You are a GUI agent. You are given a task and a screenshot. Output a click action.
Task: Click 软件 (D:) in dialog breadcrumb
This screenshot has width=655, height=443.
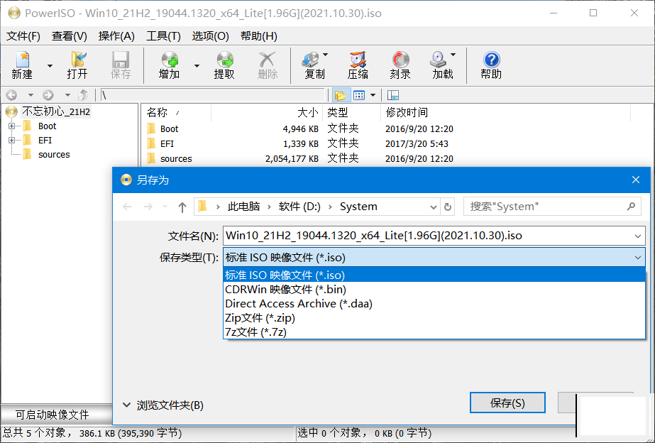299,207
